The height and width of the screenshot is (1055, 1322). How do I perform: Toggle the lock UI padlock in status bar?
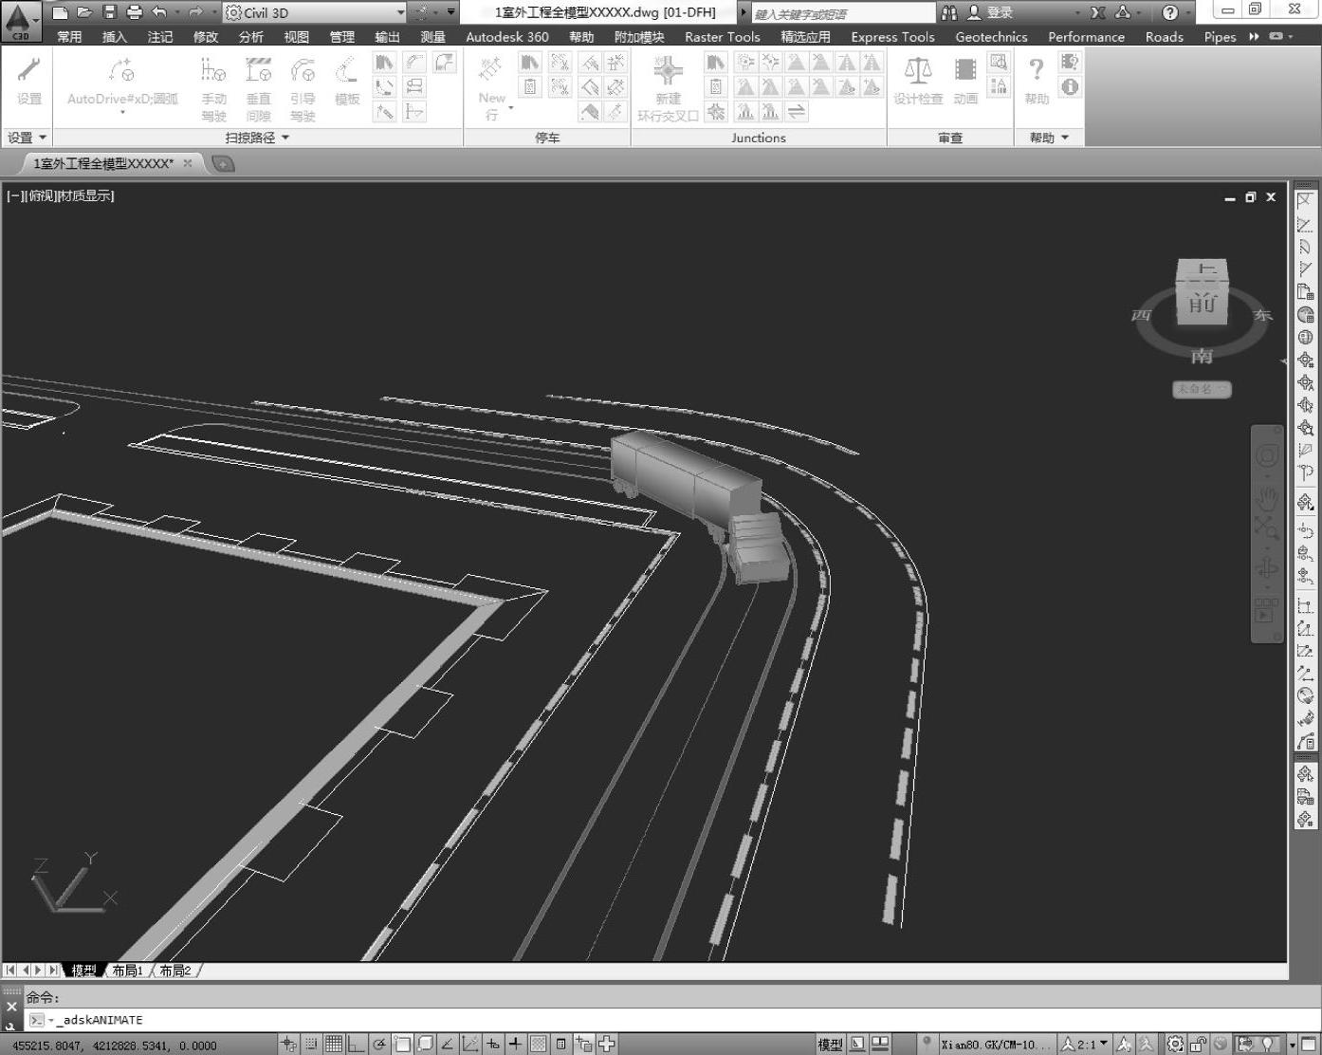(1199, 1045)
